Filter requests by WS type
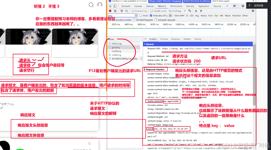The image size is (271, 150). 221,15
